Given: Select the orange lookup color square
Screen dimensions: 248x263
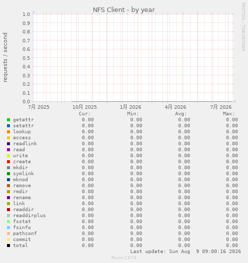Looking at the screenshot, I should point(8,132).
